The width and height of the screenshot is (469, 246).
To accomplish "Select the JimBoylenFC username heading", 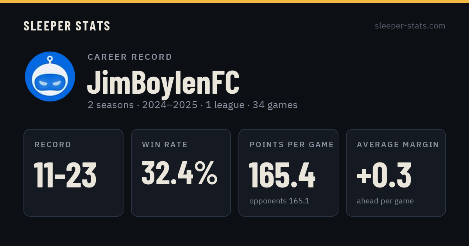I will point(163,82).
